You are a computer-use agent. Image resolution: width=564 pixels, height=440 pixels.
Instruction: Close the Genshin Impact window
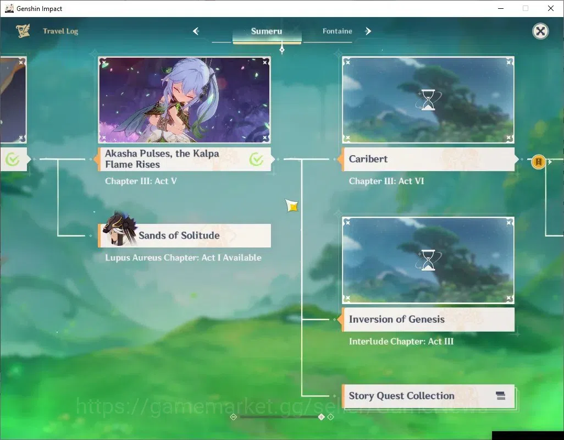[x=550, y=8]
